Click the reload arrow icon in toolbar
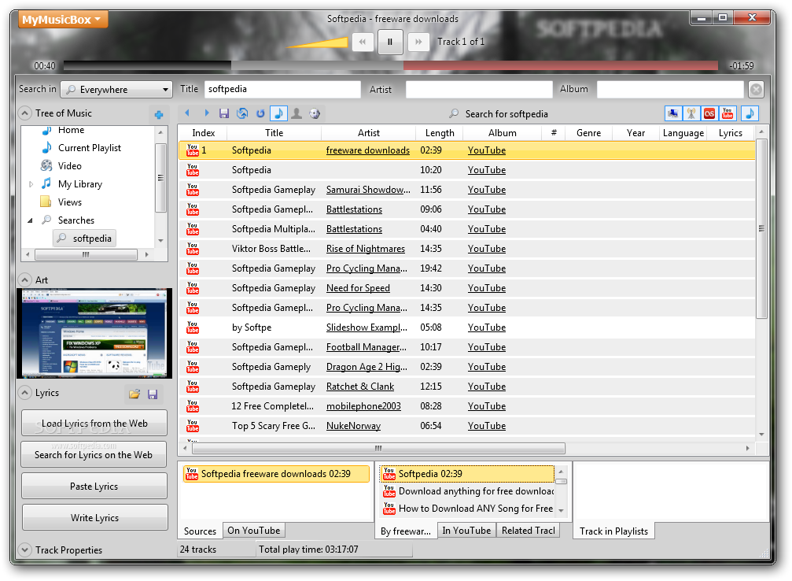 (x=260, y=113)
